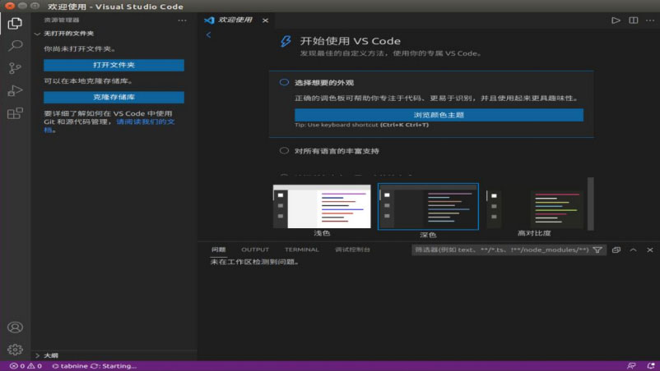Image resolution: width=660 pixels, height=371 pixels.
Task: Open editor more actions ellipsis
Action: (650, 21)
